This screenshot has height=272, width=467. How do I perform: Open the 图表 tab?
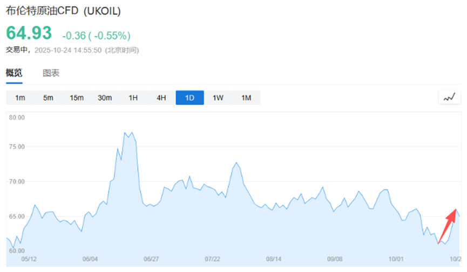pos(51,73)
